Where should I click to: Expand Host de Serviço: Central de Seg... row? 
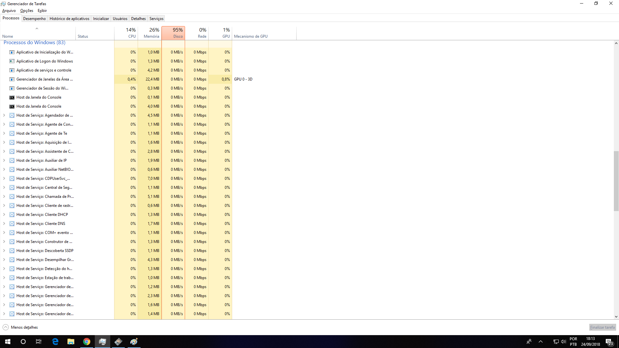tap(4, 188)
